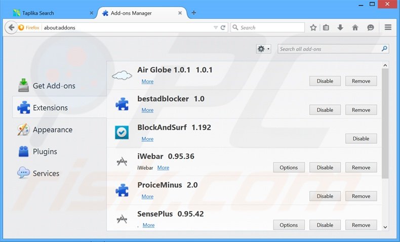Close the Taplika Search tab

pos(91,13)
